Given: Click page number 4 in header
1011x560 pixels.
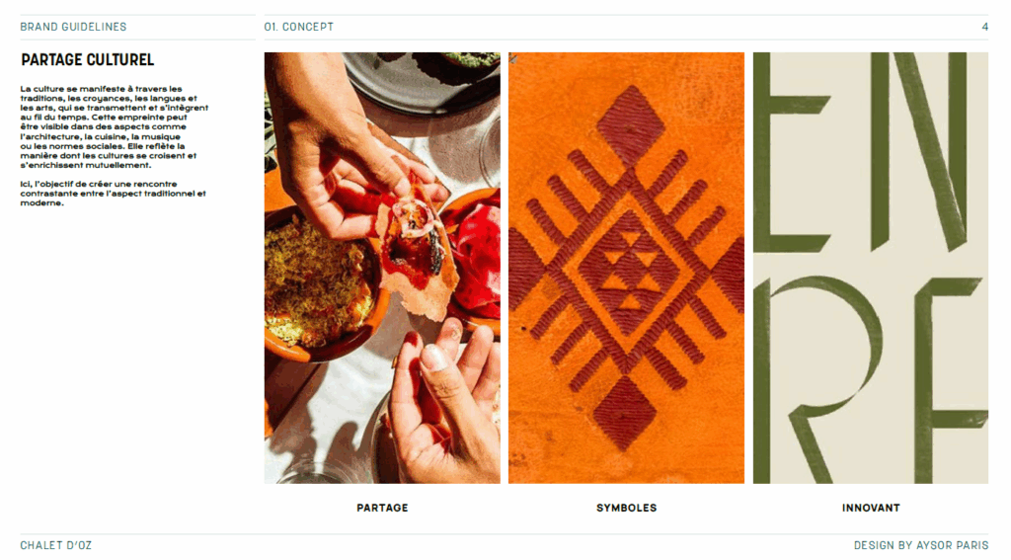Looking at the screenshot, I should (984, 27).
